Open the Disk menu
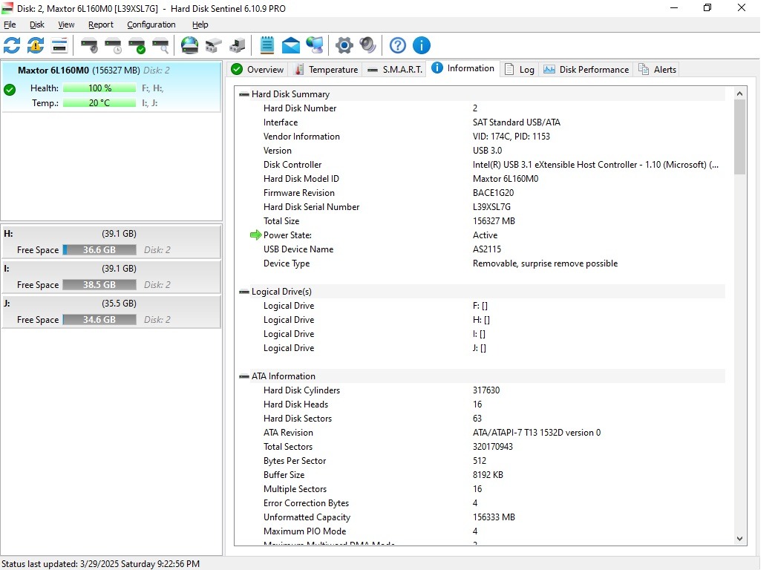The width and height of the screenshot is (775, 570). 37,24
